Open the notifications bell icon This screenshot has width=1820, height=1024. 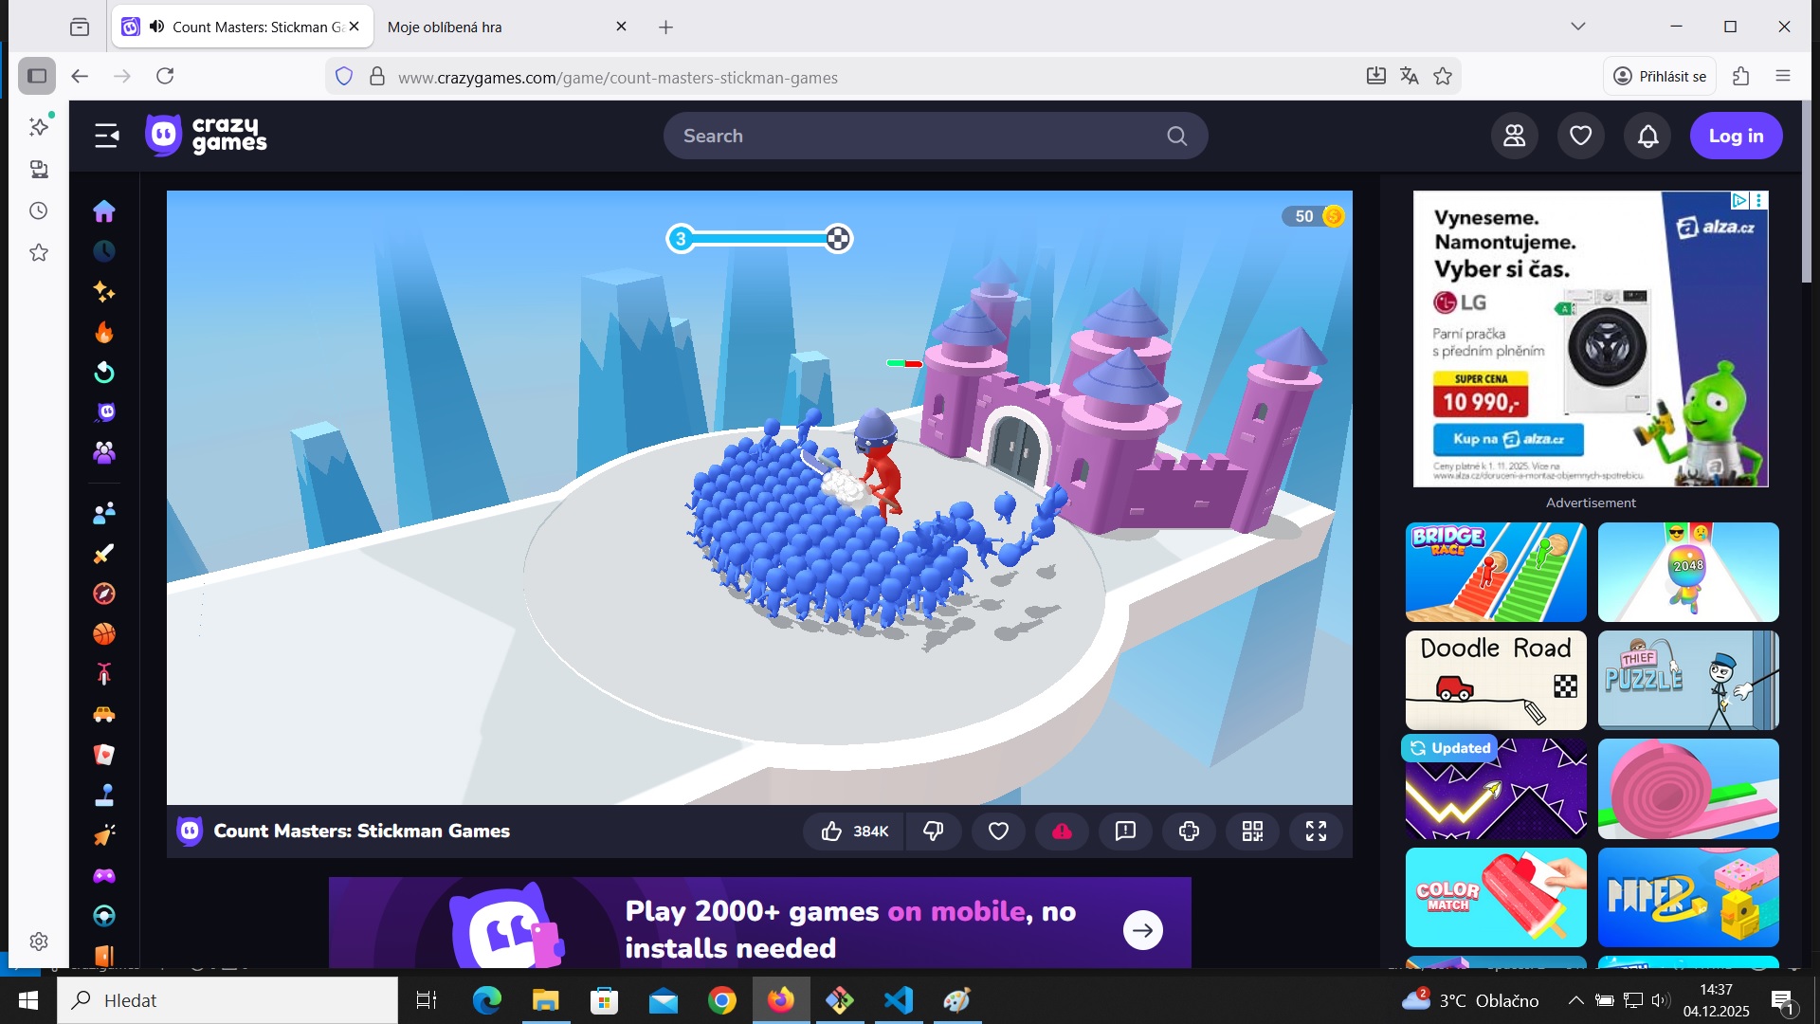(x=1647, y=136)
